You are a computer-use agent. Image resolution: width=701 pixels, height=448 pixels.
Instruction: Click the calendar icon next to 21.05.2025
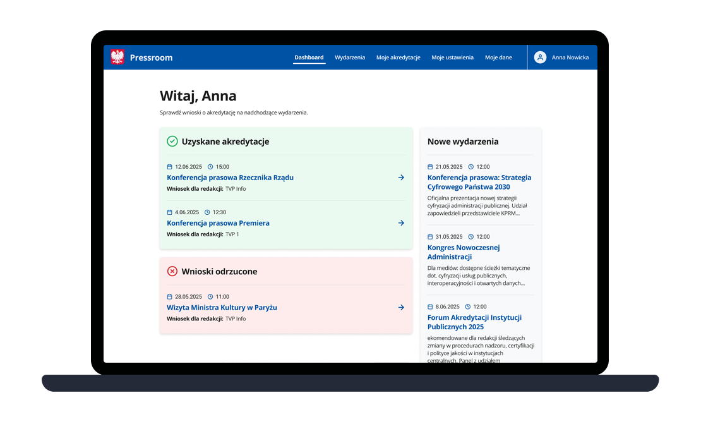pyautogui.click(x=430, y=167)
